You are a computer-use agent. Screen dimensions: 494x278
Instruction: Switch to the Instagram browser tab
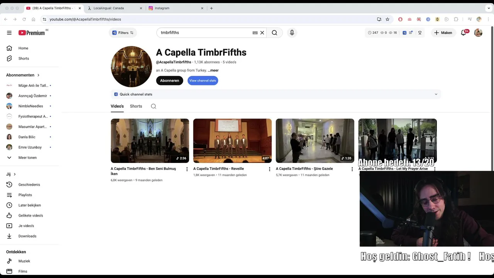(176, 8)
